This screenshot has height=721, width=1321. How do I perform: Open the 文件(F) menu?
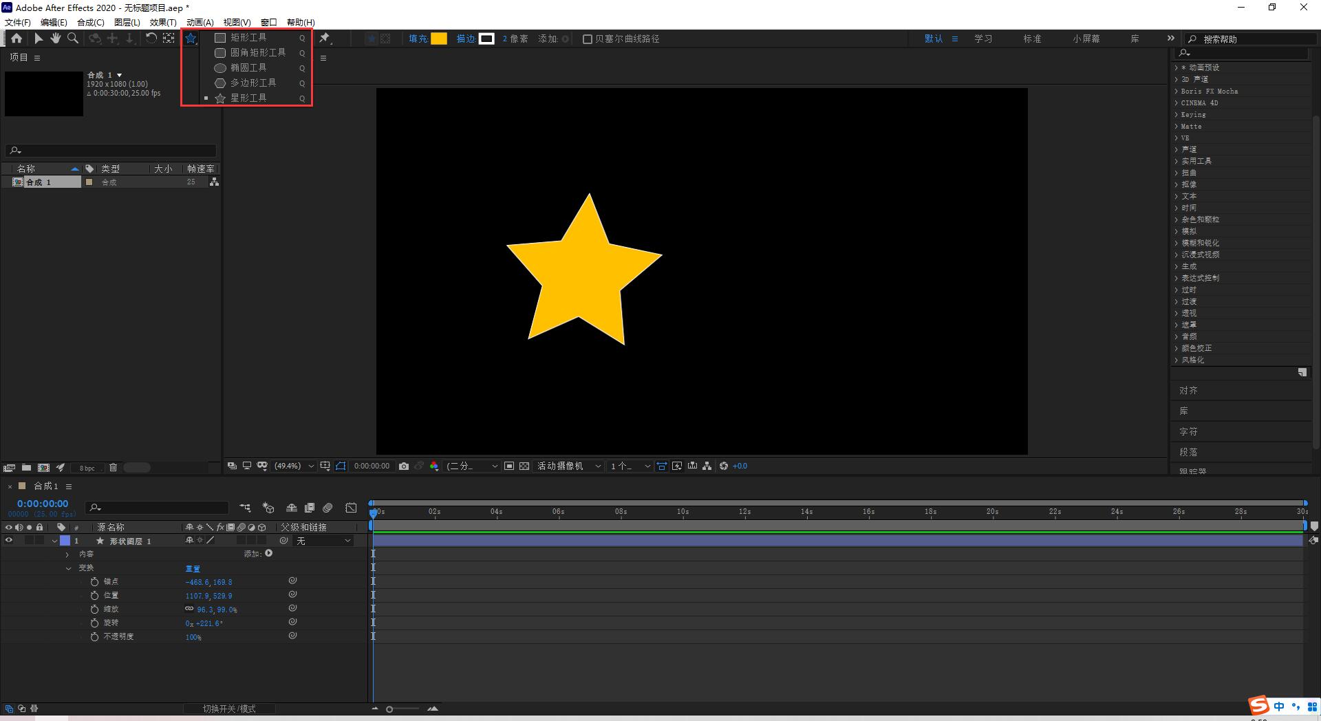point(18,23)
